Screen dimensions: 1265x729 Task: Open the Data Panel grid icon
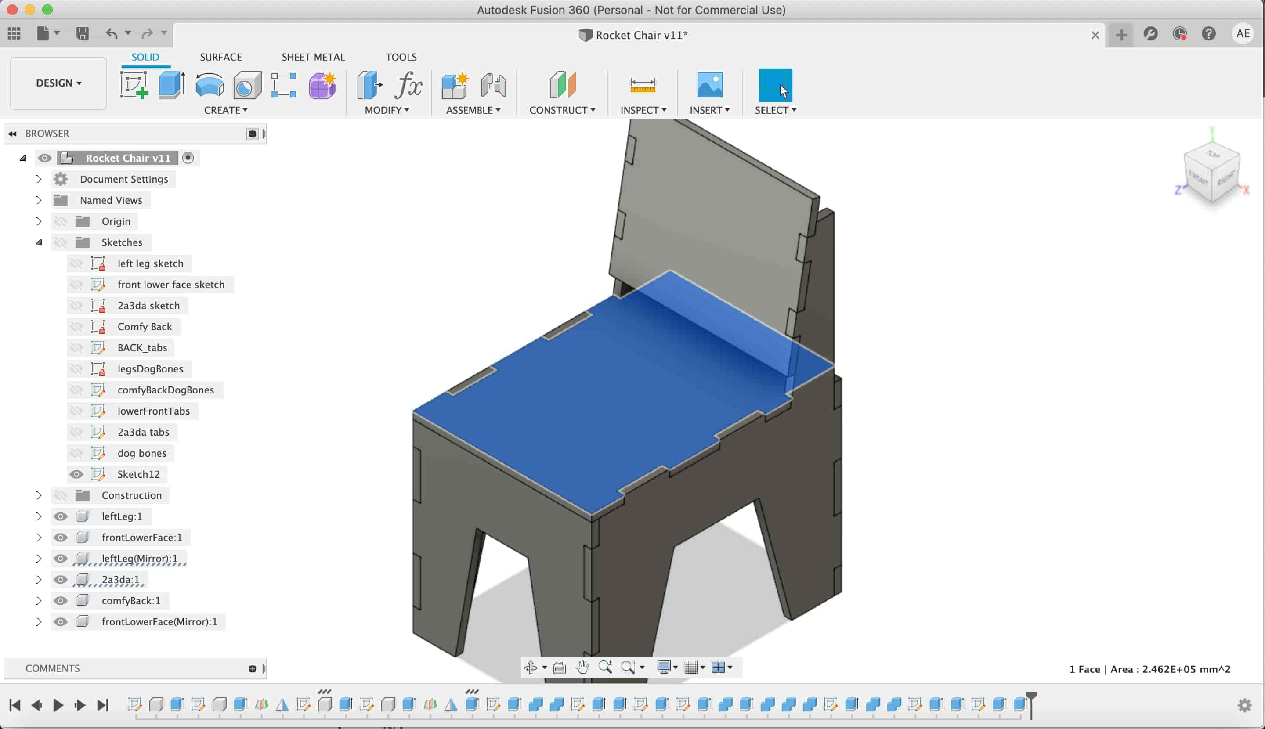click(x=14, y=33)
